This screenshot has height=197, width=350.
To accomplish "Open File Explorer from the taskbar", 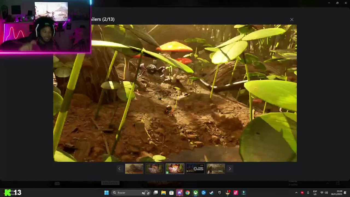I will pyautogui.click(x=164, y=193).
